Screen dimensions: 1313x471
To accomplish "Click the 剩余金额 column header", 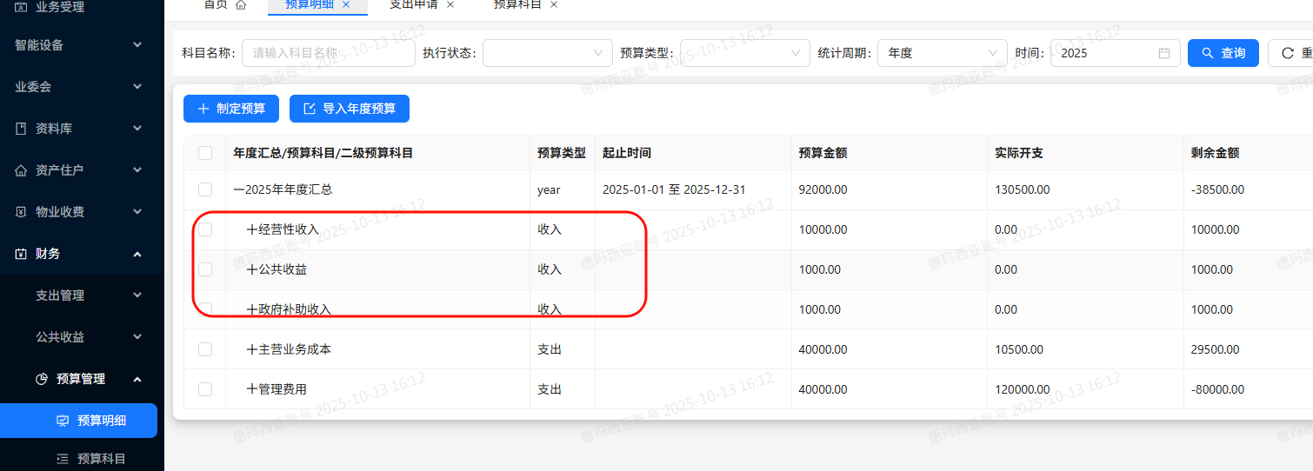I will click(1215, 153).
